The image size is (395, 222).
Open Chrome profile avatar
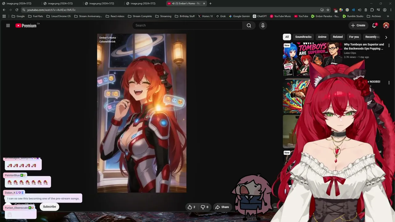(385, 10)
